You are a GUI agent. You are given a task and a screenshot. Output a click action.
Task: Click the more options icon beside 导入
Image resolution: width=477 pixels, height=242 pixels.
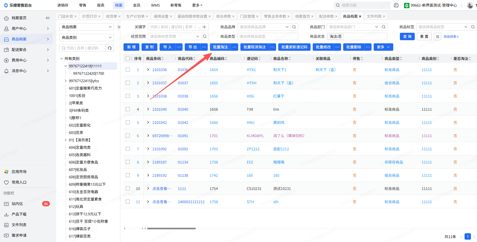[179, 47]
